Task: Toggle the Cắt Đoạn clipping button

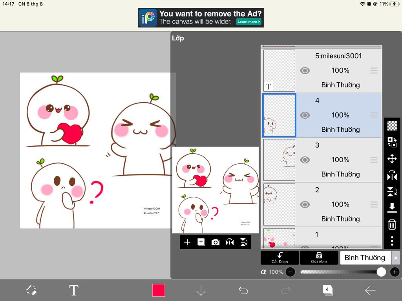Action: 280,258
